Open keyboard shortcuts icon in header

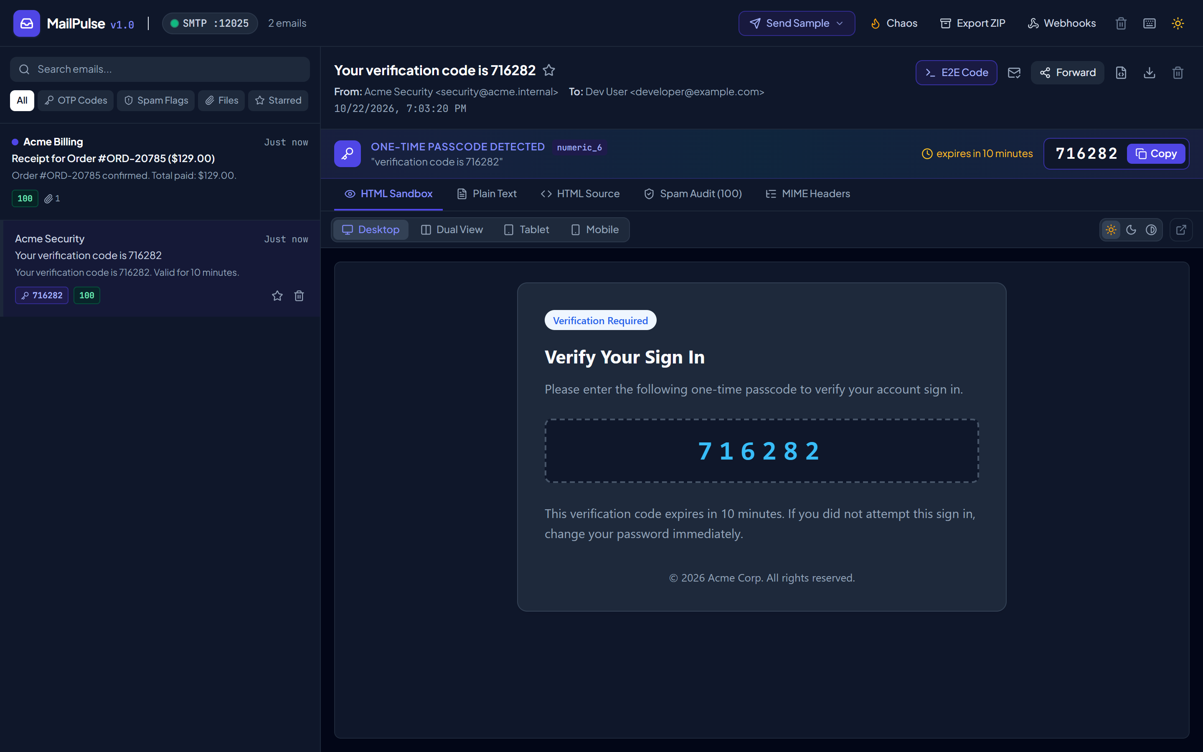tap(1149, 23)
